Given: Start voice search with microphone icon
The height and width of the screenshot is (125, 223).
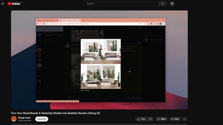Looking at the screenshot, I should click(x=172, y=4).
